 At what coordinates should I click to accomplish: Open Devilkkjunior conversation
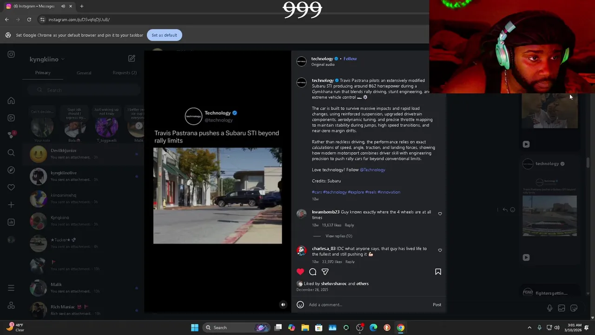[x=84, y=154]
